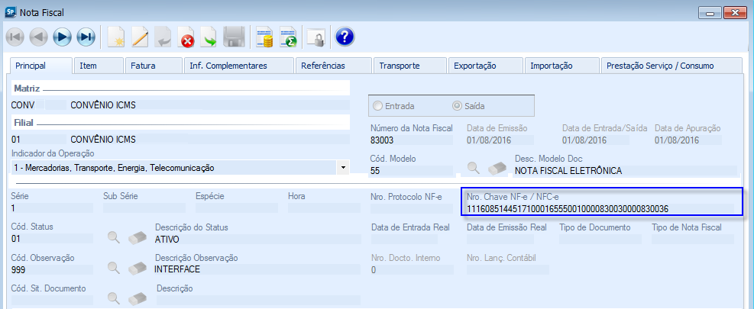Click the eraser icon next to Cód. Status
Image resolution: width=754 pixels, height=309 pixels.
tap(138, 237)
